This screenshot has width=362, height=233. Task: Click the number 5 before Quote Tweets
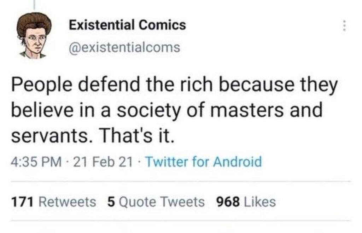(110, 202)
